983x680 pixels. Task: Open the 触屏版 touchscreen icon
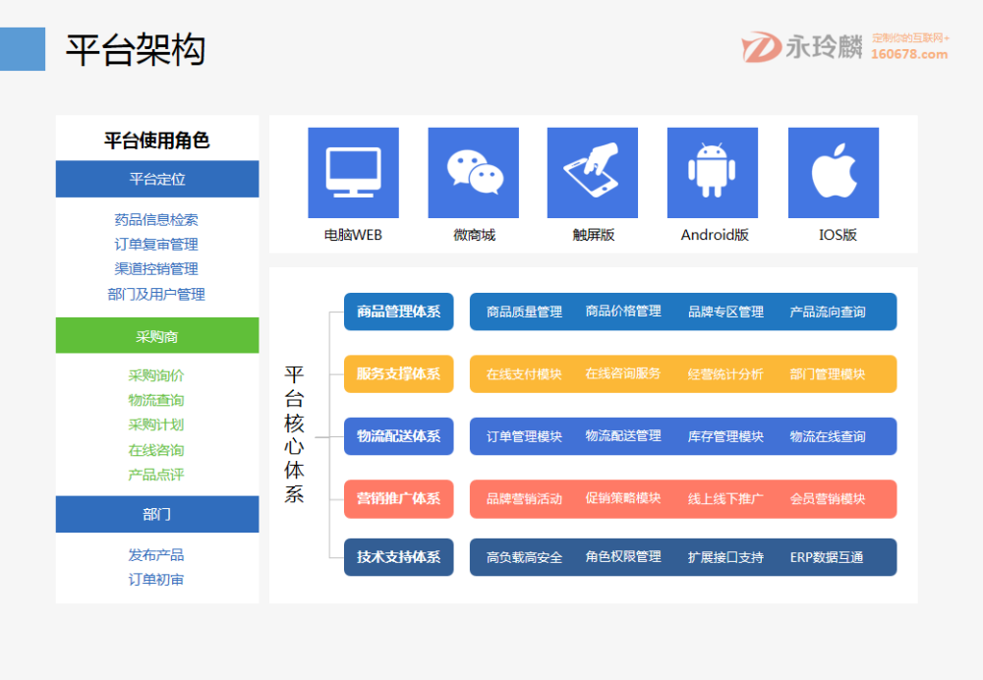click(592, 172)
